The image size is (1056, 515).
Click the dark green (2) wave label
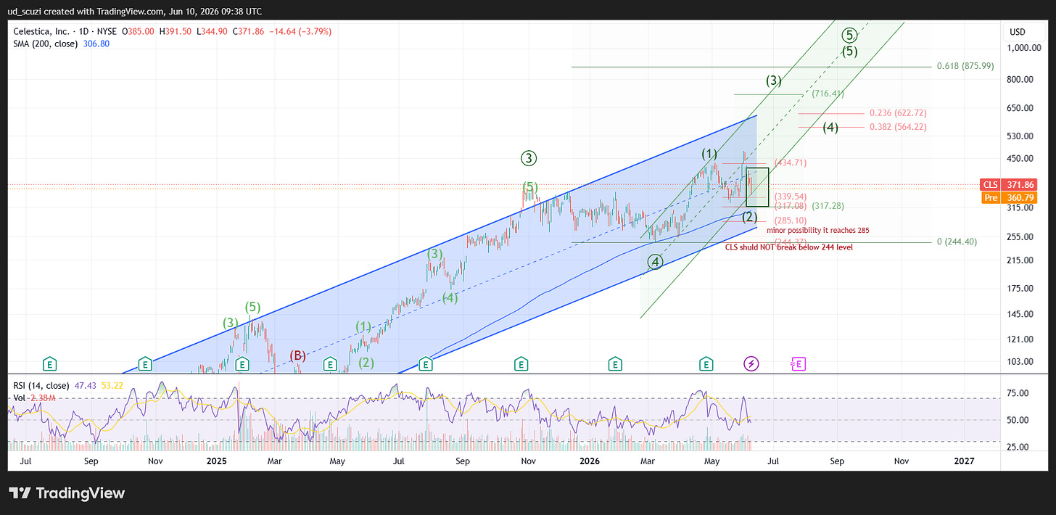pyautogui.click(x=749, y=216)
